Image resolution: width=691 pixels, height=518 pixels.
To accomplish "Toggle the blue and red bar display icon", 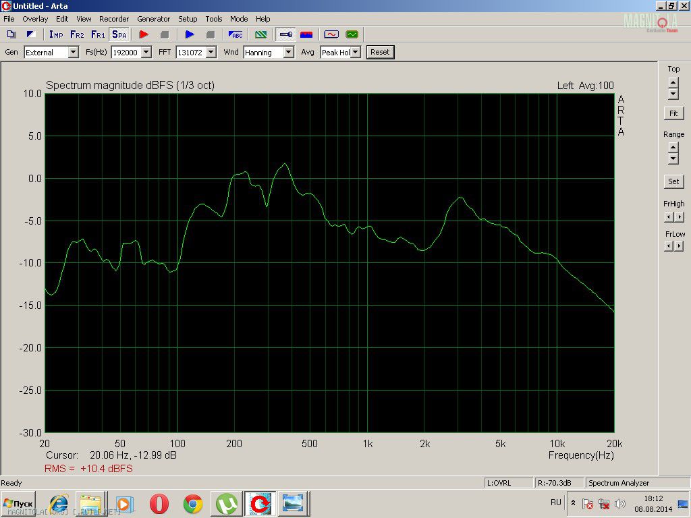I will (x=306, y=34).
